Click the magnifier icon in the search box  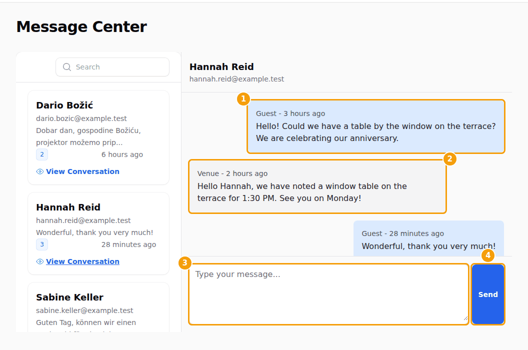click(67, 67)
